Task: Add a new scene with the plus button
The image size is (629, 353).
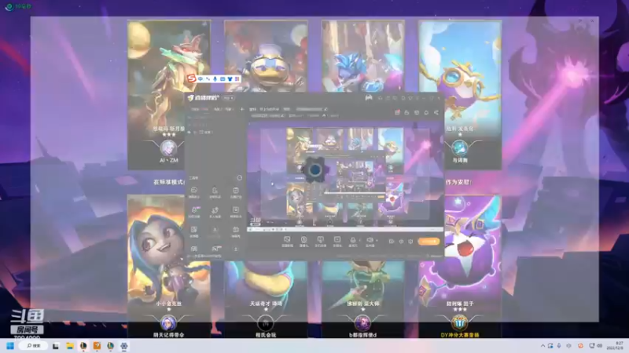Action: pyautogui.click(x=242, y=109)
